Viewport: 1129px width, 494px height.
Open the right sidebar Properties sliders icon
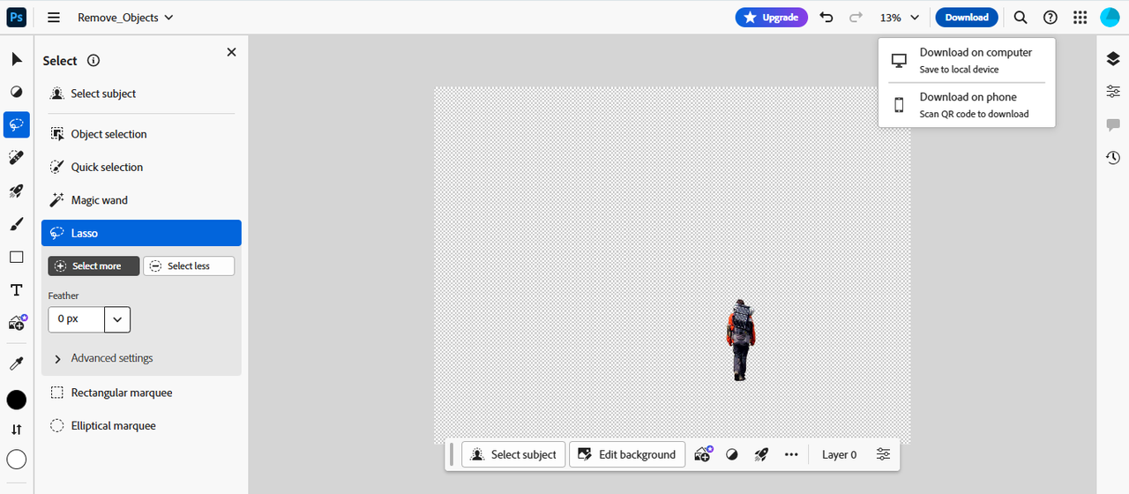pyautogui.click(x=1113, y=92)
